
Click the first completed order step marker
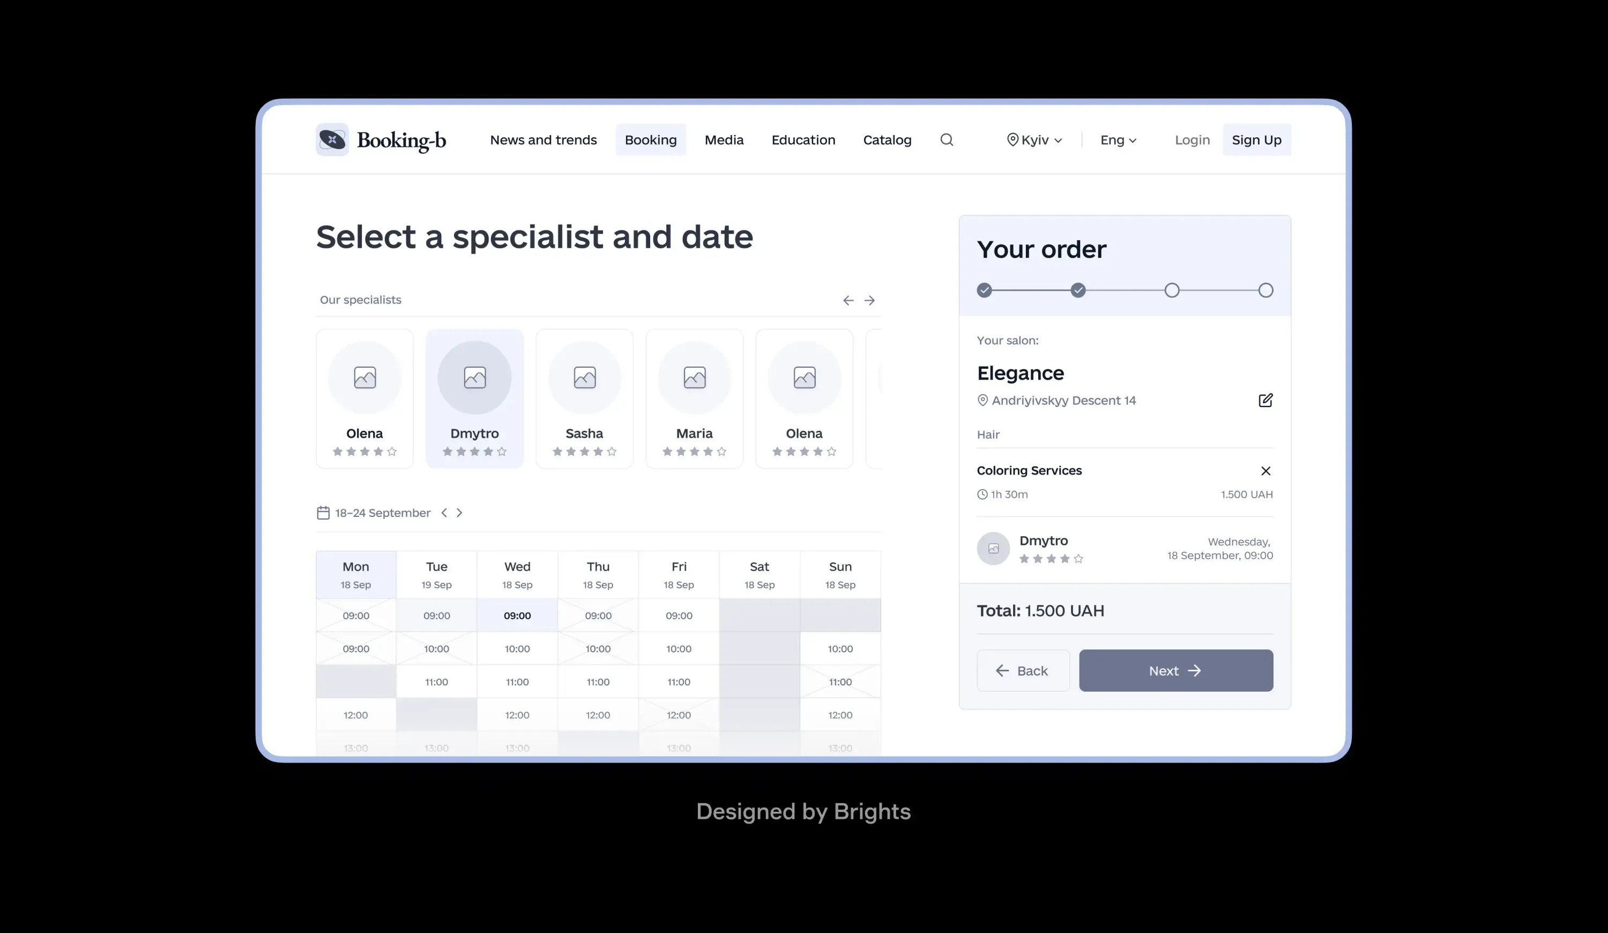pyautogui.click(x=985, y=291)
